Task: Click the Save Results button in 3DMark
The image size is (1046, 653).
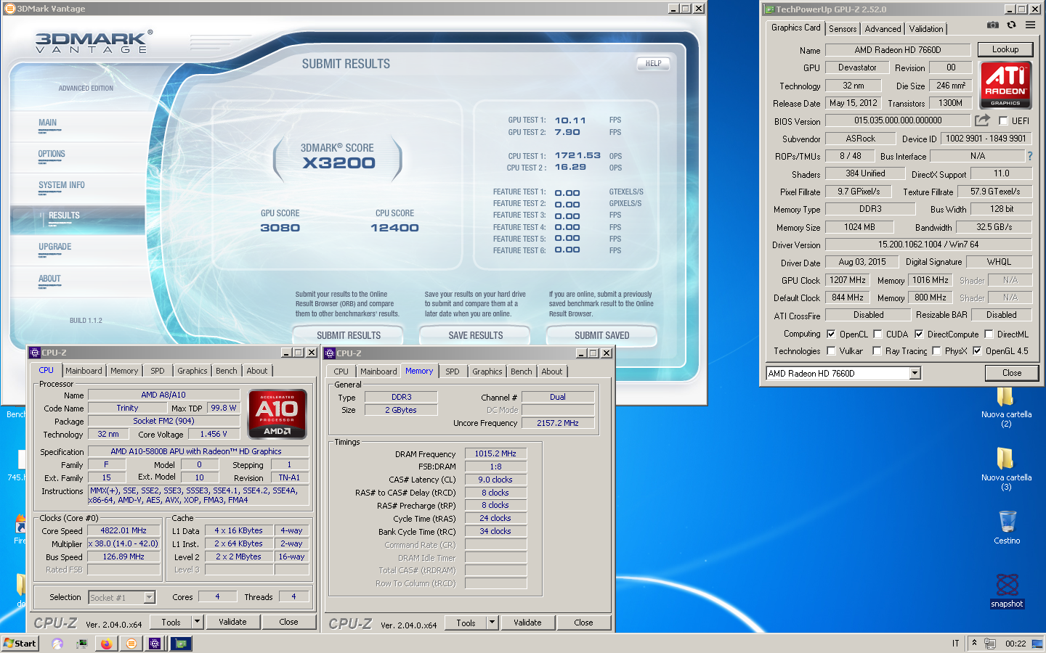Action: pos(476,335)
